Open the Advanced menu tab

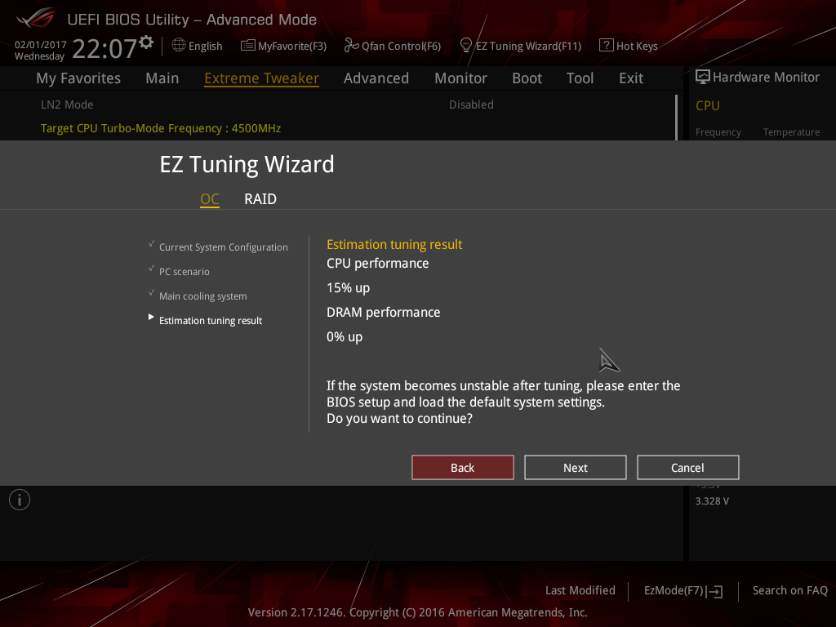(x=376, y=78)
